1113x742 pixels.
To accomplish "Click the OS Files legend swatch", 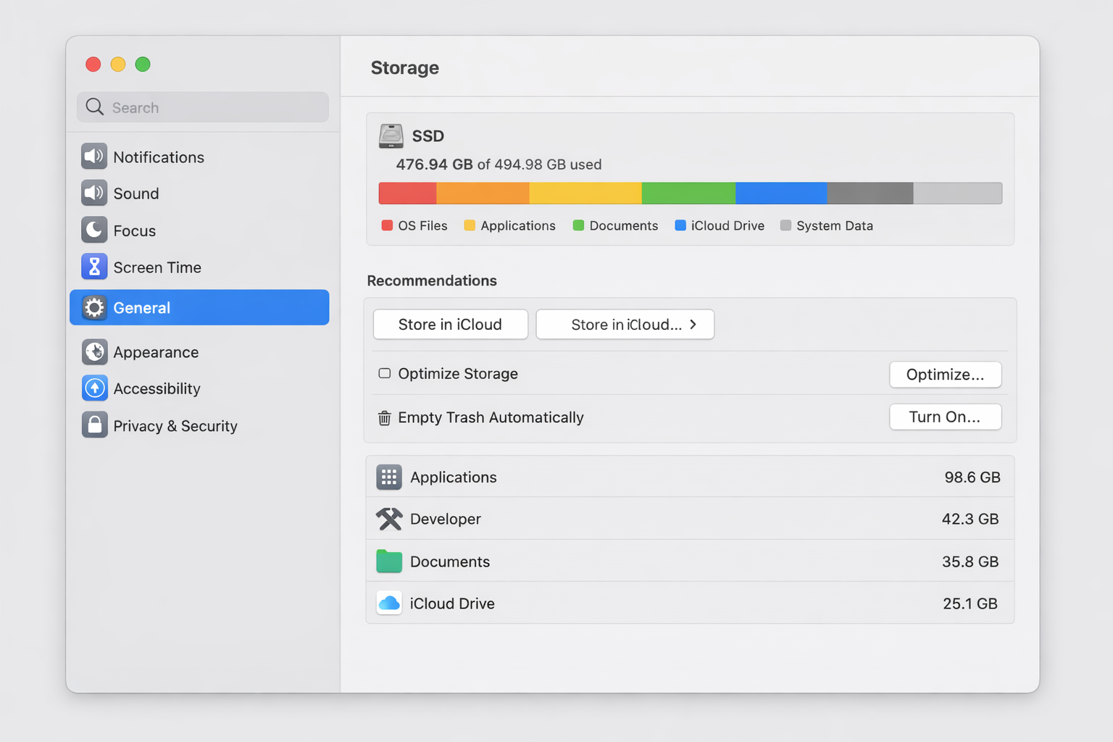I will tap(387, 225).
